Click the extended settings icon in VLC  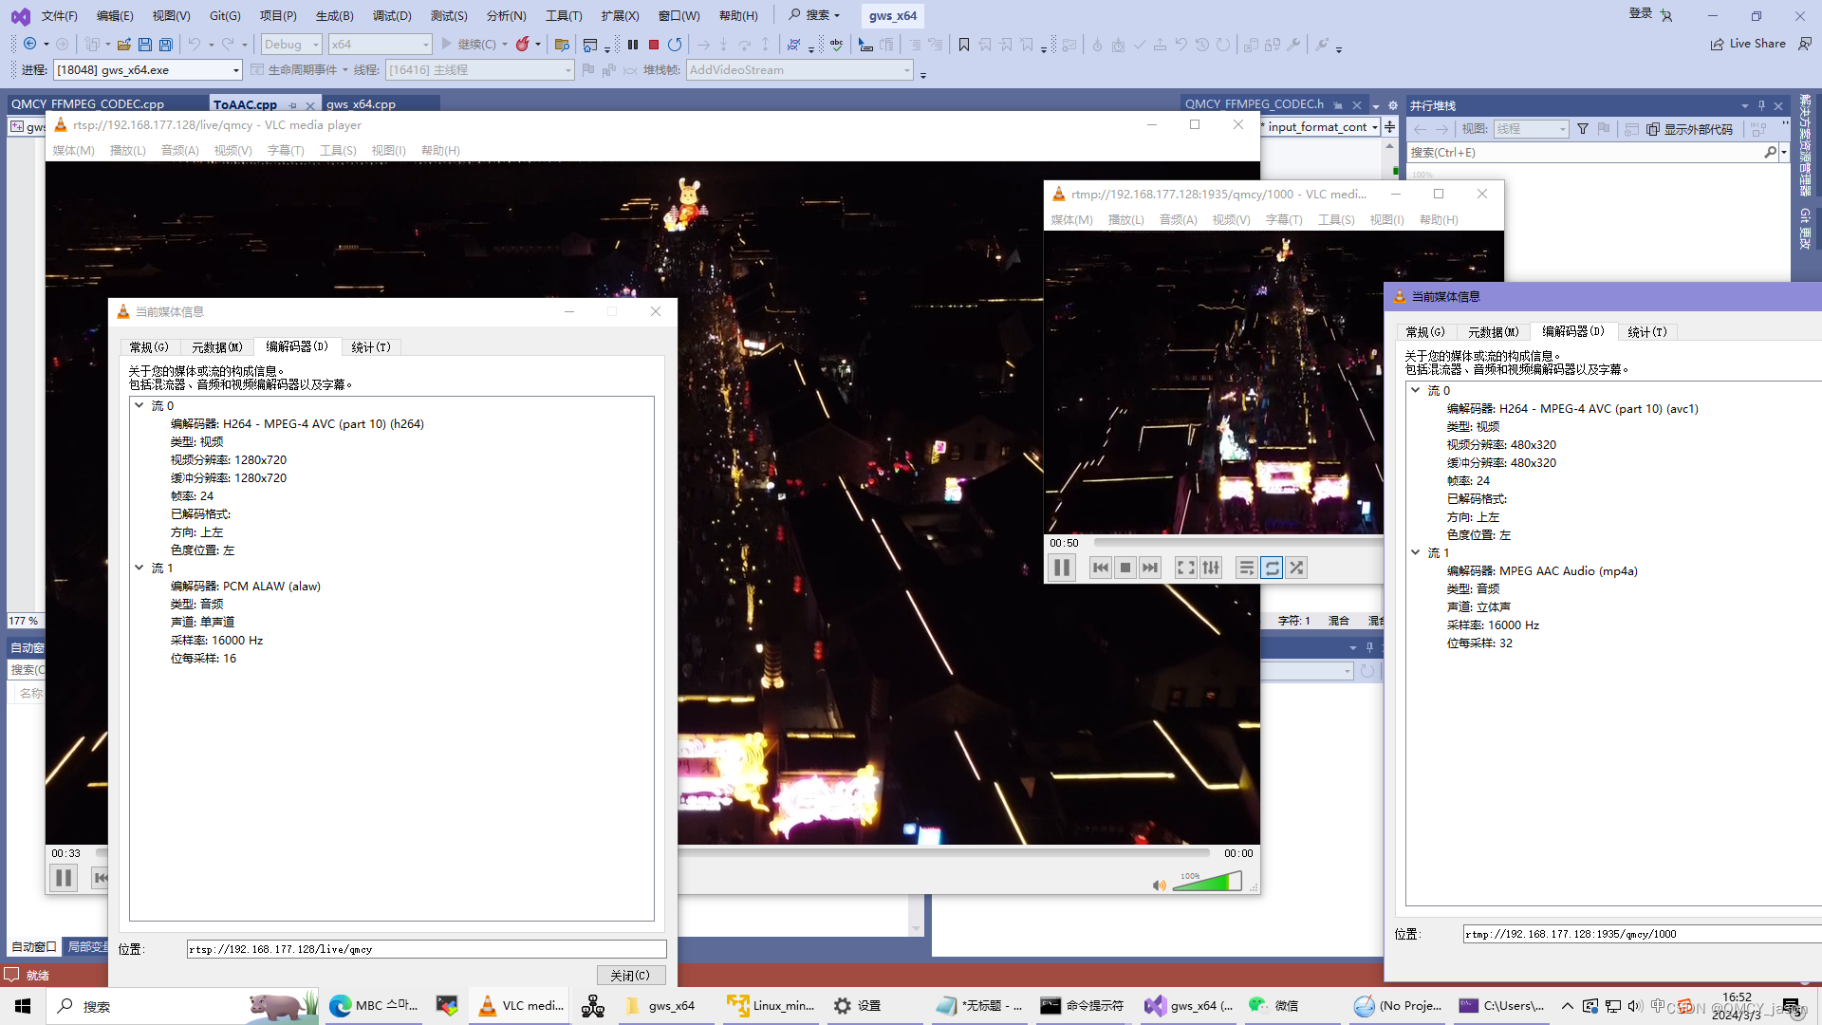point(1210,567)
